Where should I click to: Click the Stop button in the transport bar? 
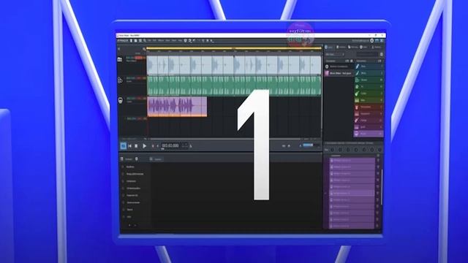click(x=136, y=146)
